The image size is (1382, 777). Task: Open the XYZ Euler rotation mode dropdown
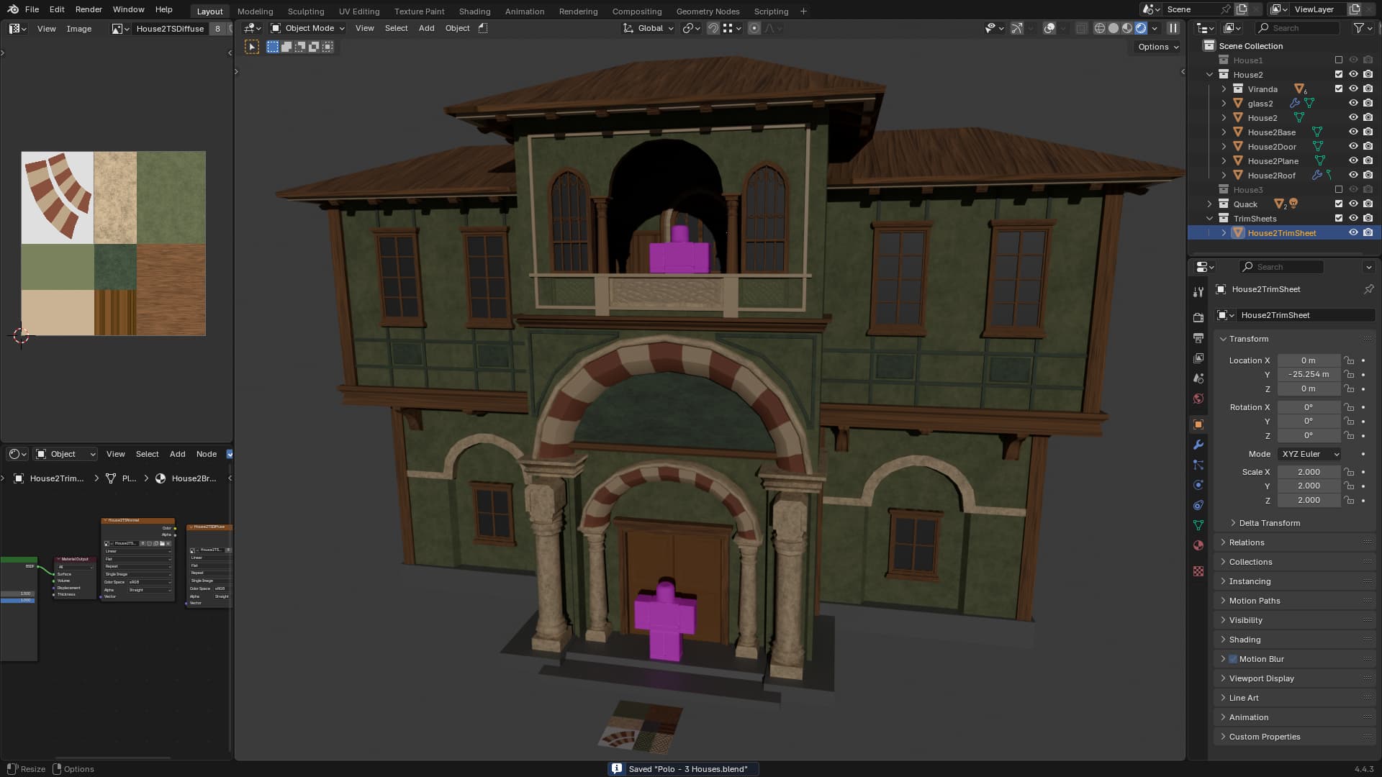coord(1309,454)
